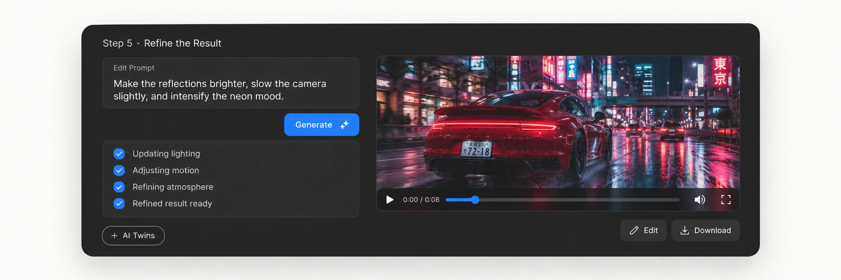Viewport: 841px width, 280px height.
Task: Click the sparkle icon on Generate
Action: (x=344, y=125)
